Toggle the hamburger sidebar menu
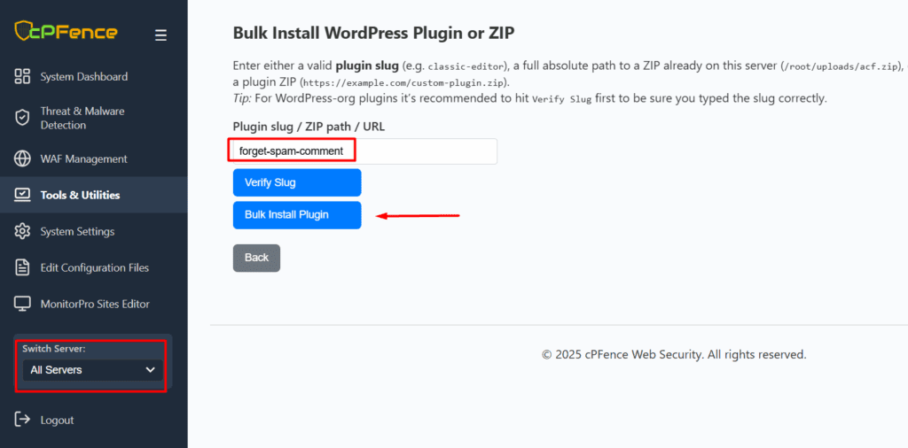This screenshot has width=908, height=448. click(160, 35)
